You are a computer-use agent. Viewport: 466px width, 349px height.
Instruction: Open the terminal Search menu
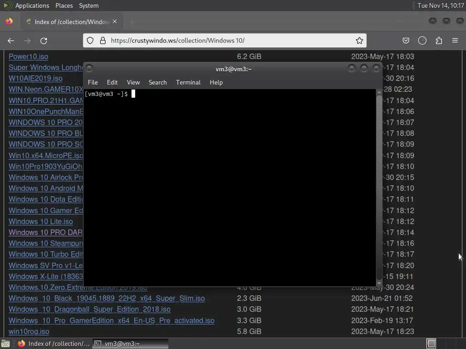click(x=157, y=83)
